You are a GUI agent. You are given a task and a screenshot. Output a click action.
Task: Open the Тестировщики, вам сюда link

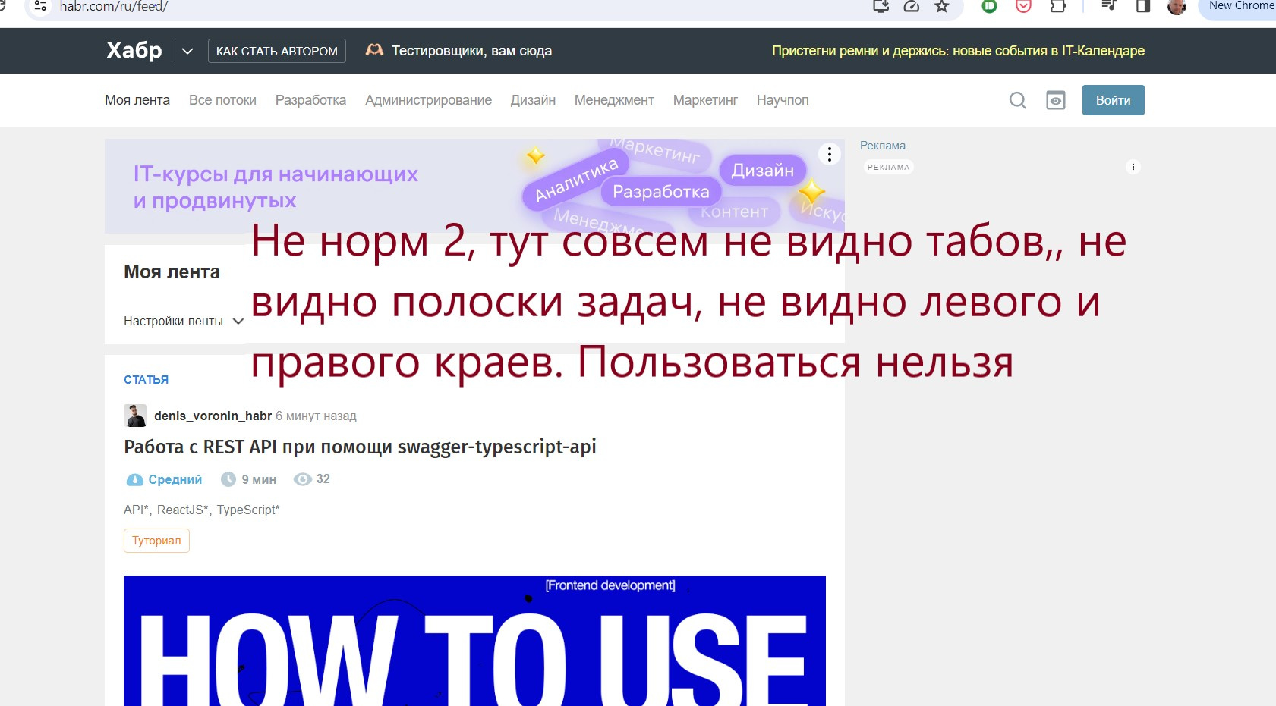coord(471,51)
